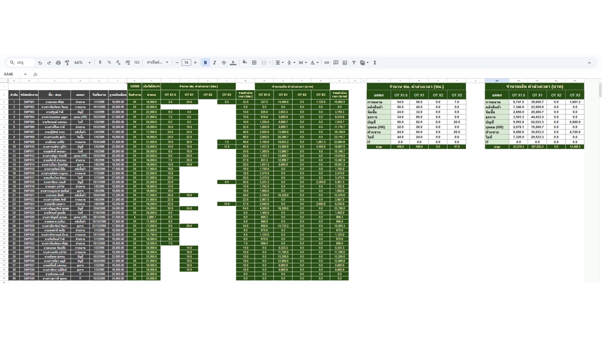Activate the Paint format tool
The image size is (602, 338).
coord(67,63)
